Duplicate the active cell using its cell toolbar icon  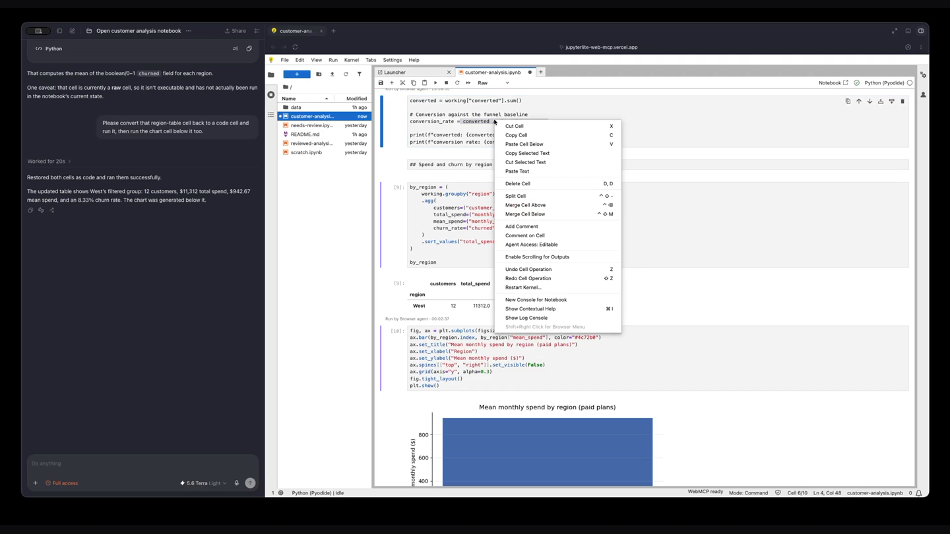click(x=848, y=102)
